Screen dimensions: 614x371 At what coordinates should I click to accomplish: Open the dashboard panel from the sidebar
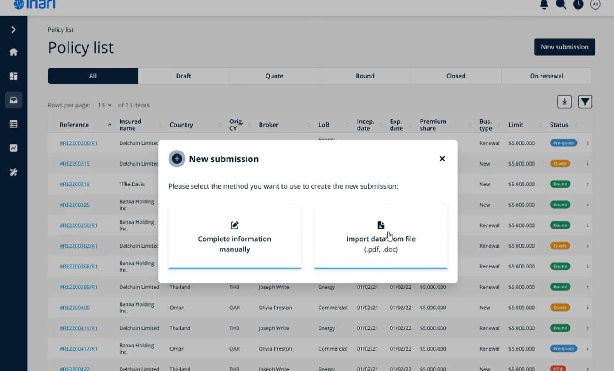click(14, 76)
